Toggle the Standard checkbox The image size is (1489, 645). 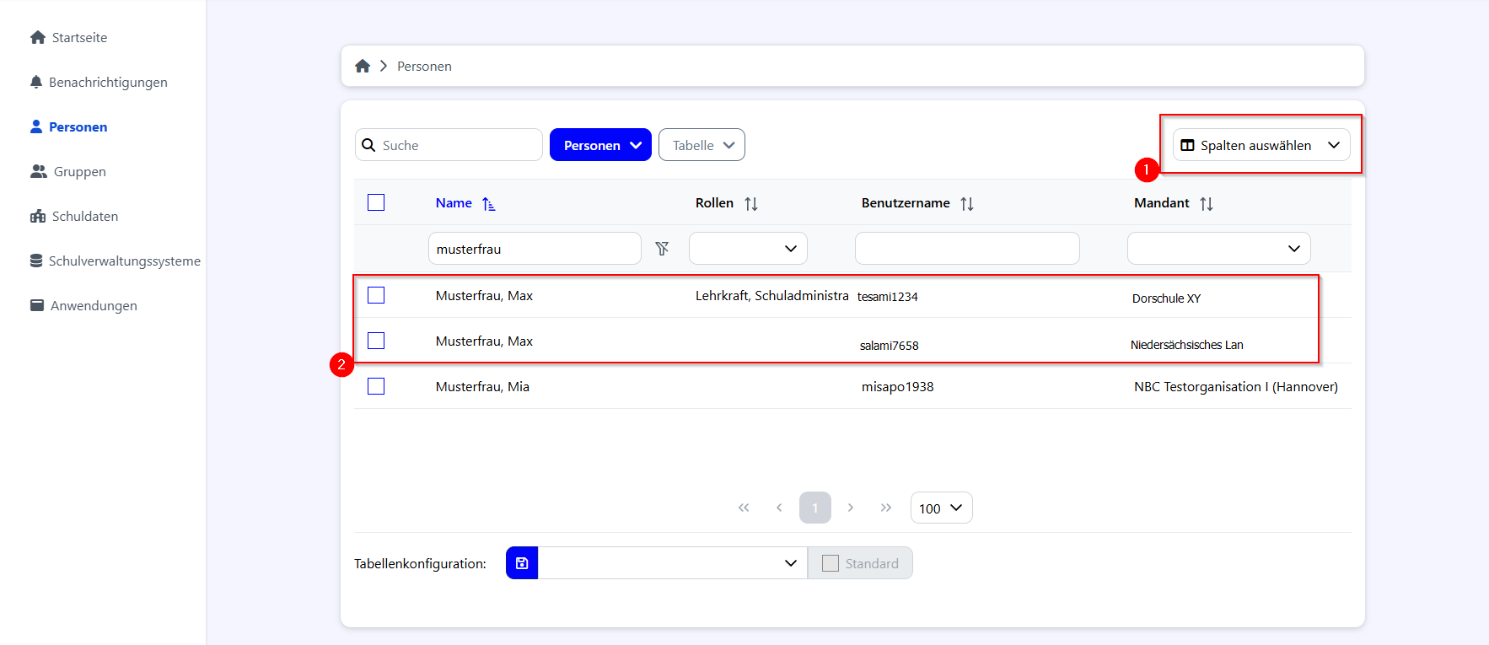click(831, 563)
